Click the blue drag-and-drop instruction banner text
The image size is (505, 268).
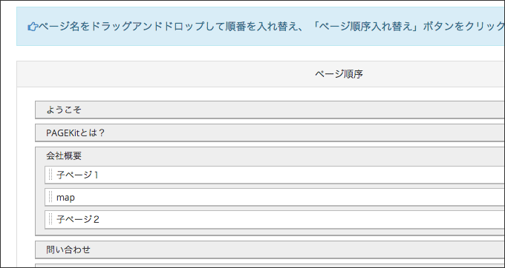(x=272, y=27)
